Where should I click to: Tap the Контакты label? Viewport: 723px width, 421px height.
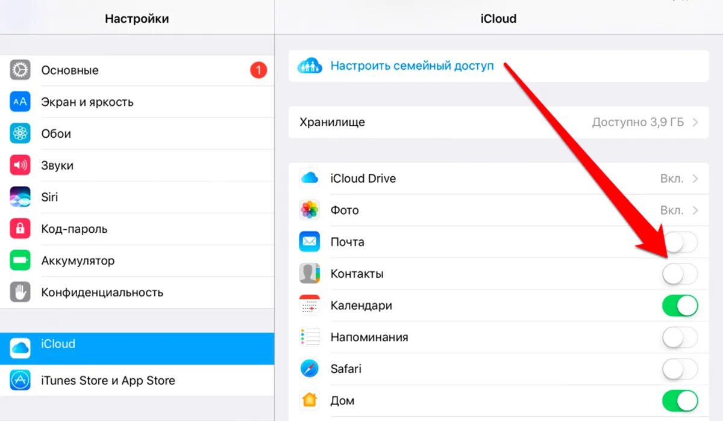click(357, 274)
